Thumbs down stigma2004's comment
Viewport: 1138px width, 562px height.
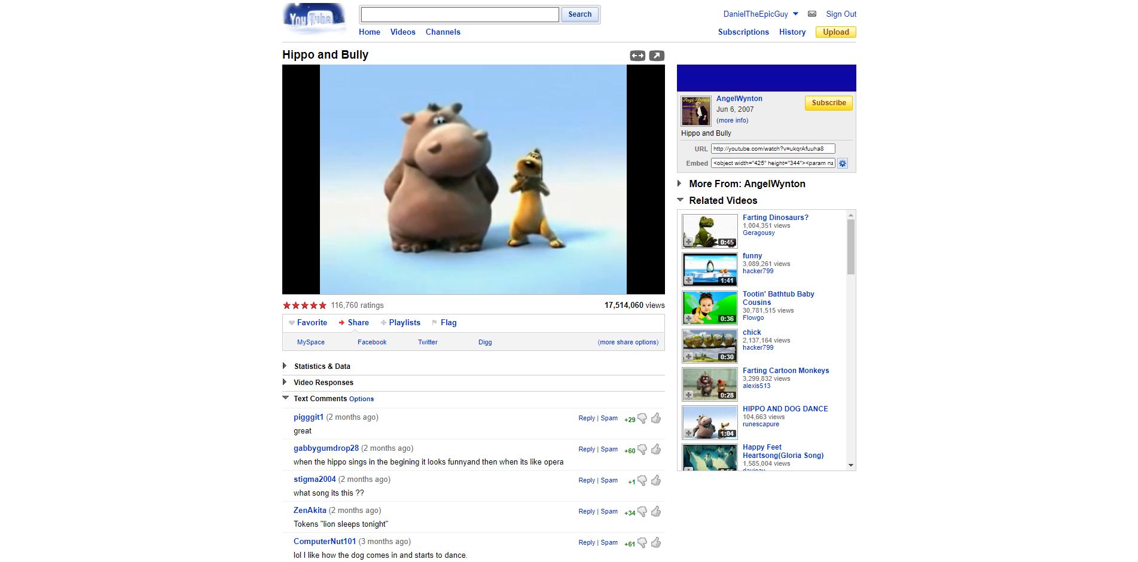pyautogui.click(x=642, y=481)
